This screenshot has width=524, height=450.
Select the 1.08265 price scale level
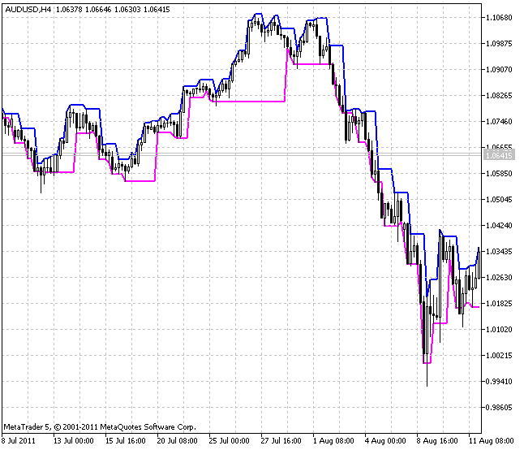498,96
